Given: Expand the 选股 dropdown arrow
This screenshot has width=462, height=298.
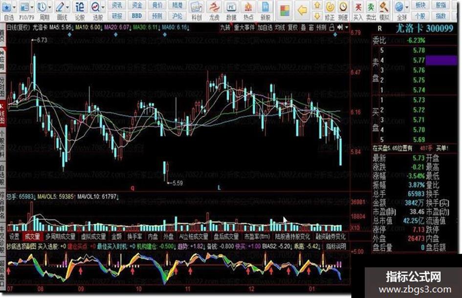Looking at the screenshot, I should click(x=103, y=8).
